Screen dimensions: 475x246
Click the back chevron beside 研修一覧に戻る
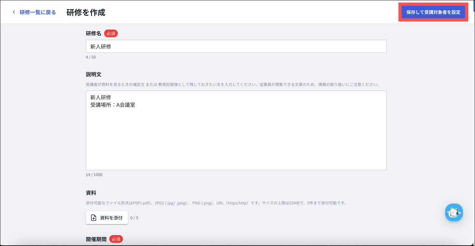pos(14,12)
